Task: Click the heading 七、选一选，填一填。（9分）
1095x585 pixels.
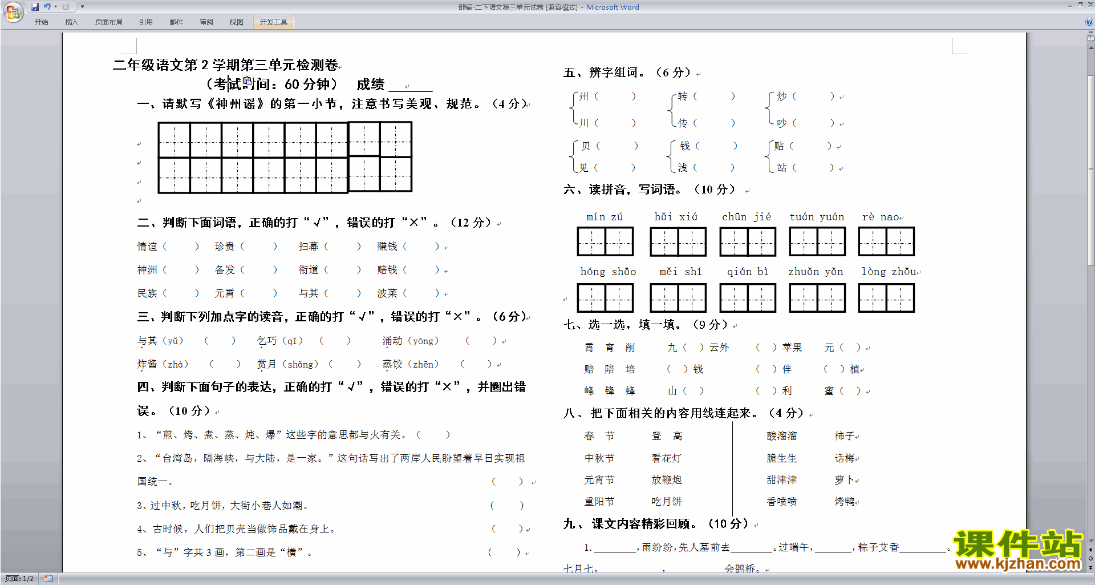Action: [x=647, y=325]
